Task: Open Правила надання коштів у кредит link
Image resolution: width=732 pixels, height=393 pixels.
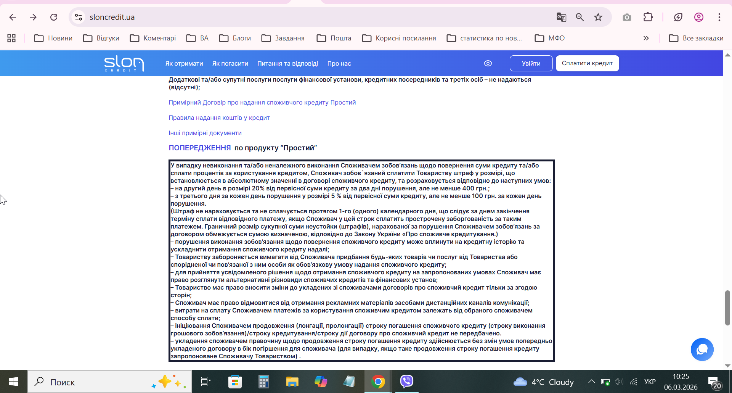Action: [x=219, y=118]
